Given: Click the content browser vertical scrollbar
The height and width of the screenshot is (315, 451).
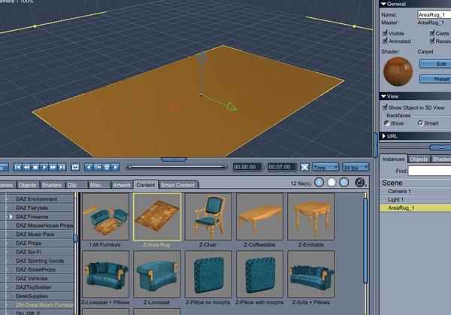Looking at the screenshot, I should tap(365, 241).
